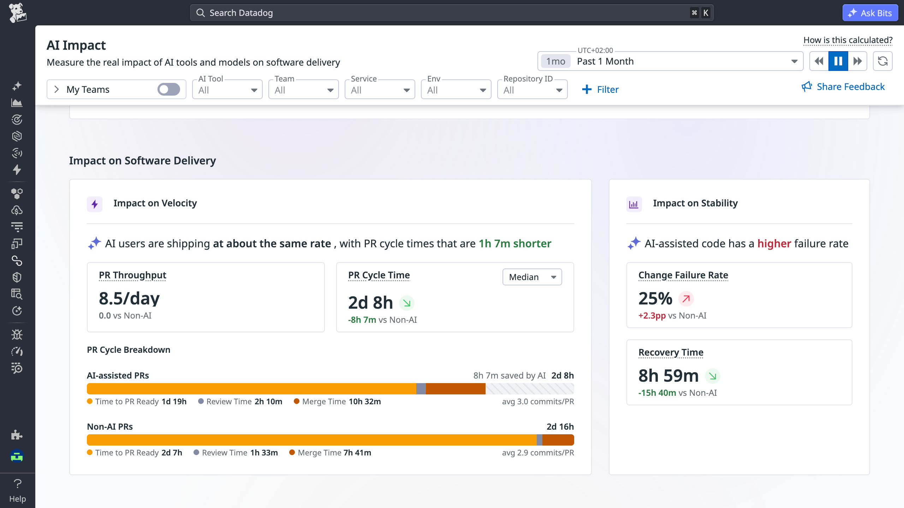Click the '+2.3pp vs Non-AI' value
The width and height of the screenshot is (904, 508).
(x=672, y=315)
